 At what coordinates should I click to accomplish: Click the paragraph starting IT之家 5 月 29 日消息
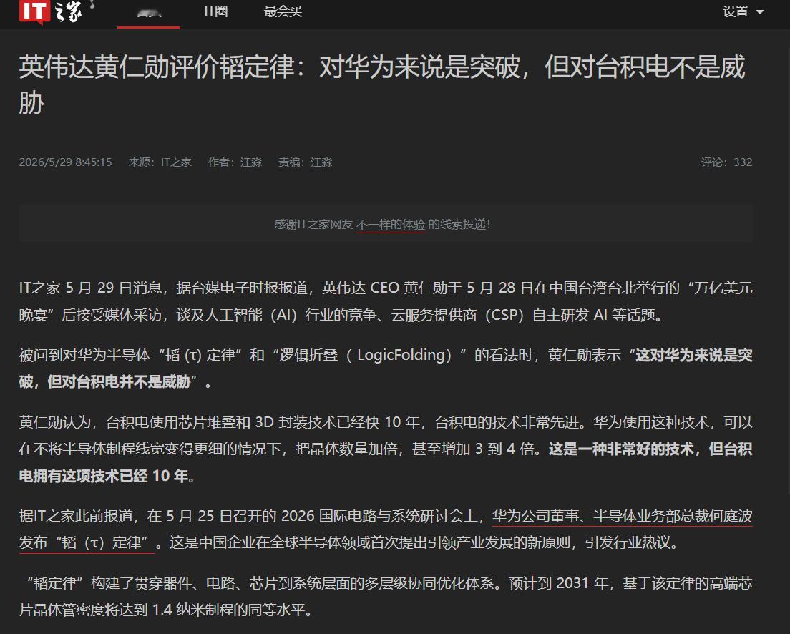click(x=386, y=301)
